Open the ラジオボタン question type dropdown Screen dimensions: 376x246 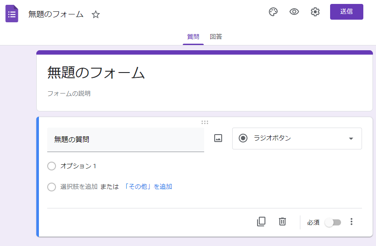[297, 139]
